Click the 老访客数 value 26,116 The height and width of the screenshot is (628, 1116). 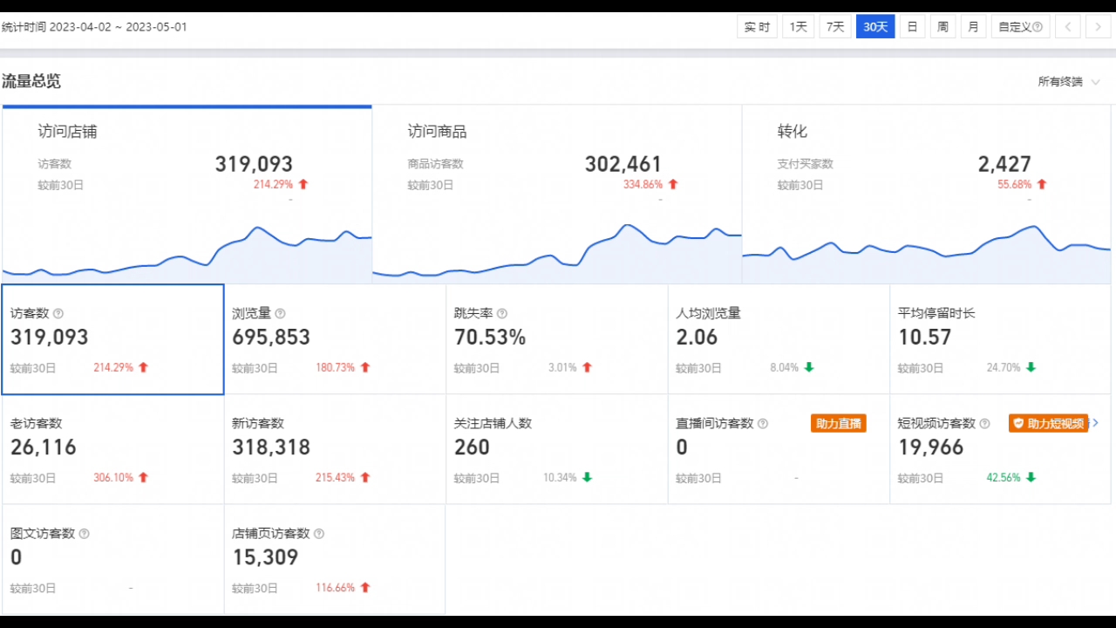pyautogui.click(x=44, y=447)
